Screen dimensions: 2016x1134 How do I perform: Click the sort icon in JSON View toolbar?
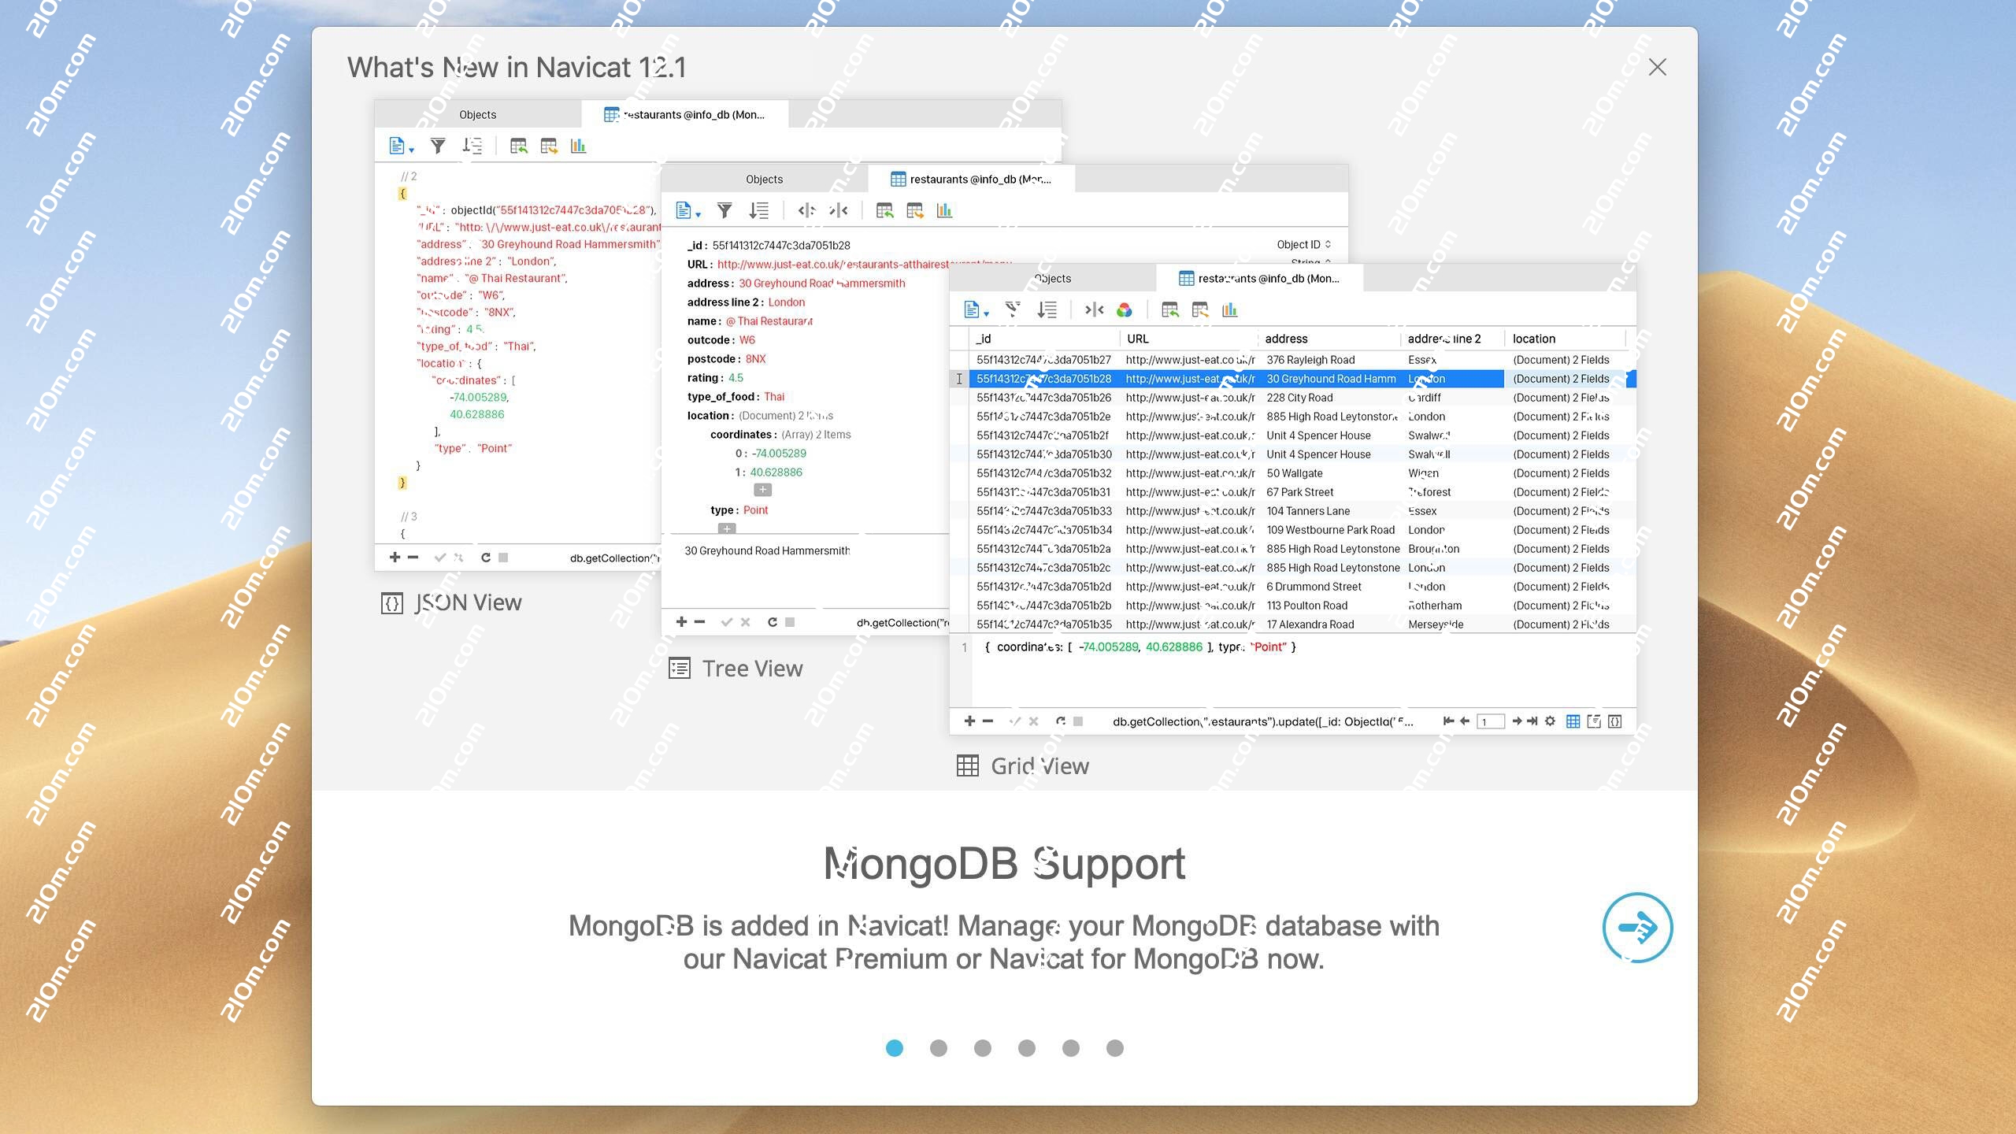point(472,146)
